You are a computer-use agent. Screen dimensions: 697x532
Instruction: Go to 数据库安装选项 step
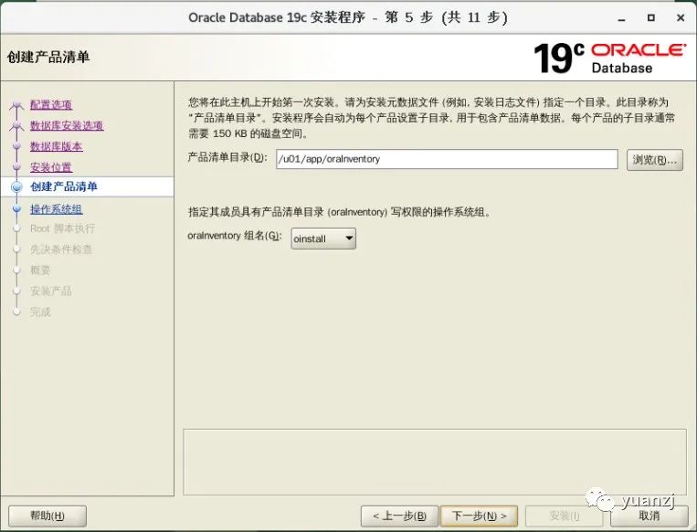tap(67, 125)
